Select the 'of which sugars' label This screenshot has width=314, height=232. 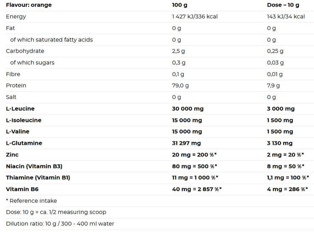click(32, 63)
